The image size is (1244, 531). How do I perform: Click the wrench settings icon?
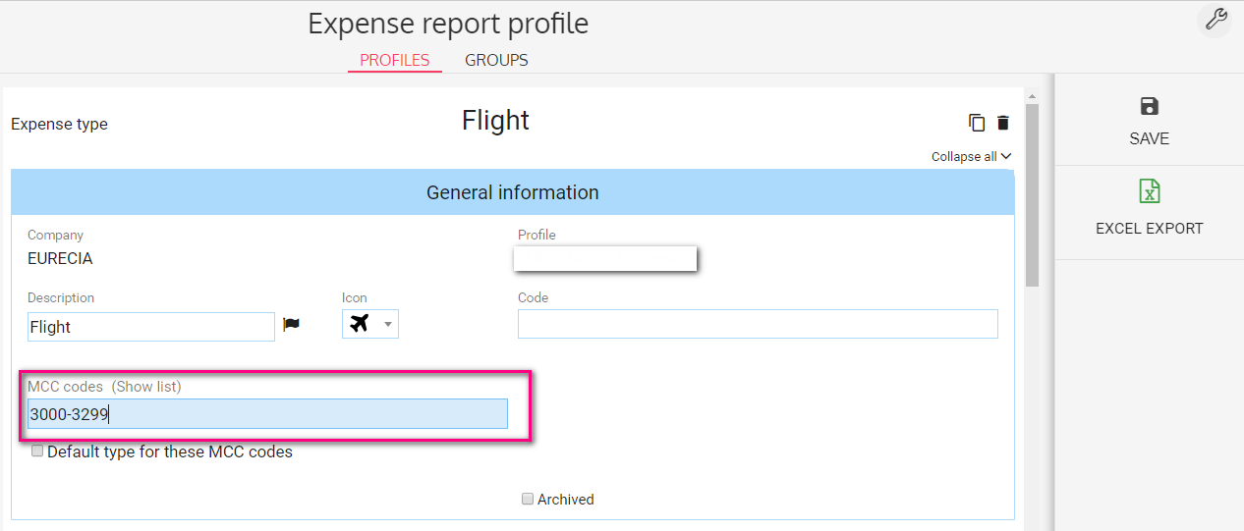[1215, 20]
